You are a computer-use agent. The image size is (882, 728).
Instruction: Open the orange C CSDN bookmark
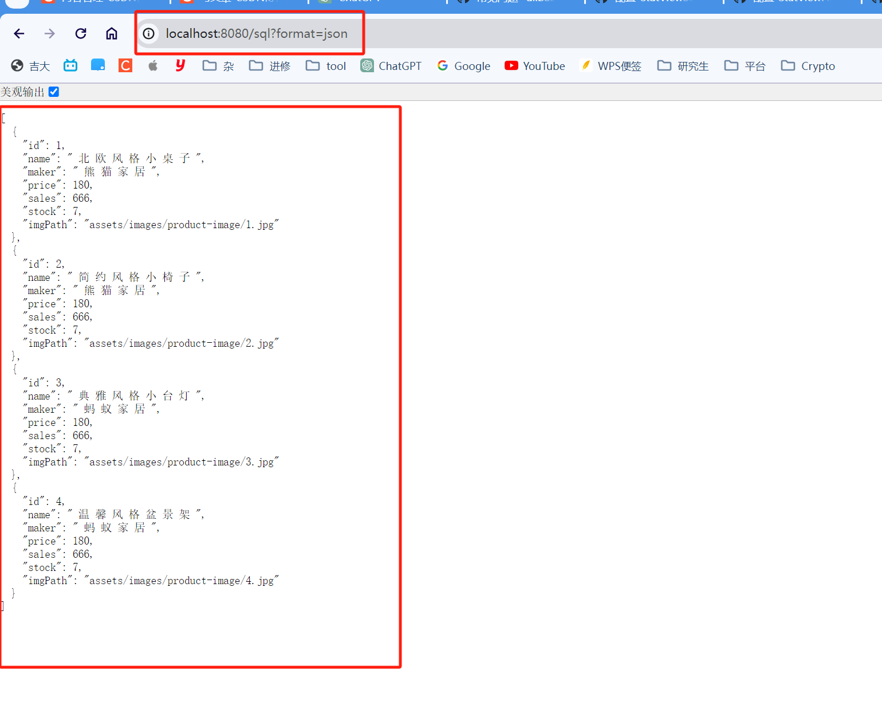click(x=125, y=65)
